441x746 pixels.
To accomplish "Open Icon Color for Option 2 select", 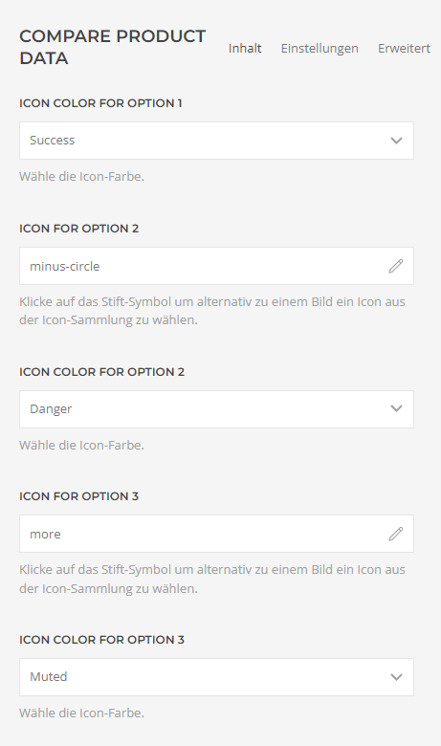I will [216, 409].
